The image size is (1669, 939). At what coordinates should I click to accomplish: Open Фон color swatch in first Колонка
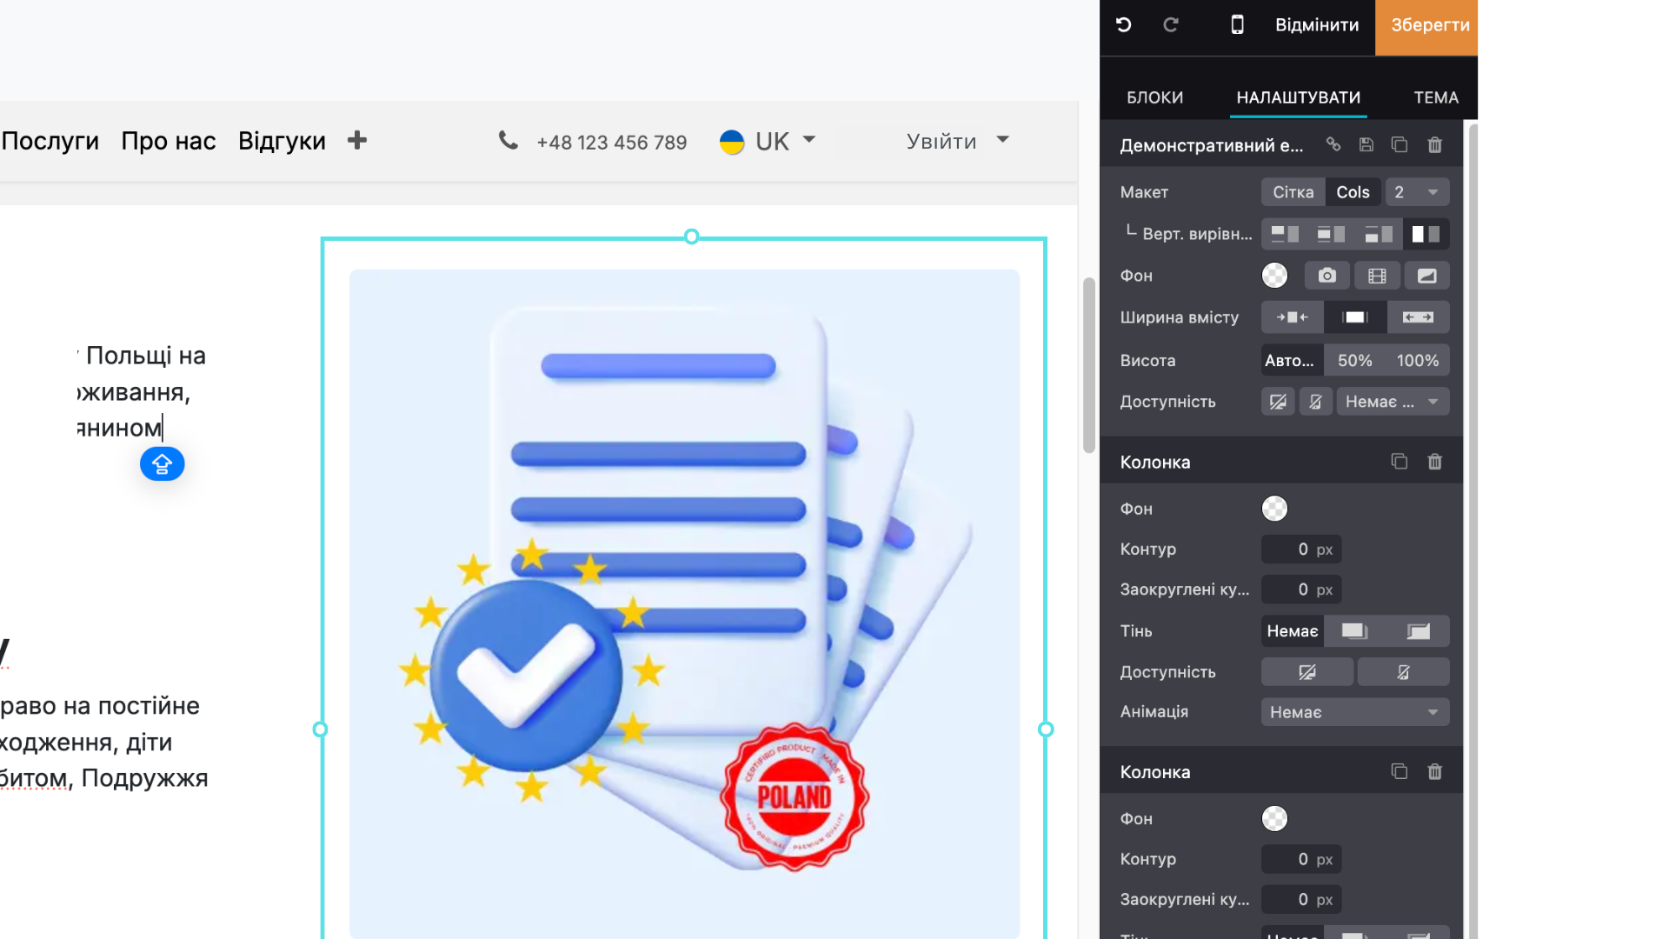pos(1274,509)
